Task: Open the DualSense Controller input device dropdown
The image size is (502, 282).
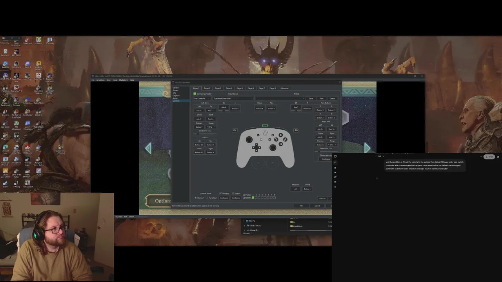Action: pyautogui.click(x=233, y=98)
